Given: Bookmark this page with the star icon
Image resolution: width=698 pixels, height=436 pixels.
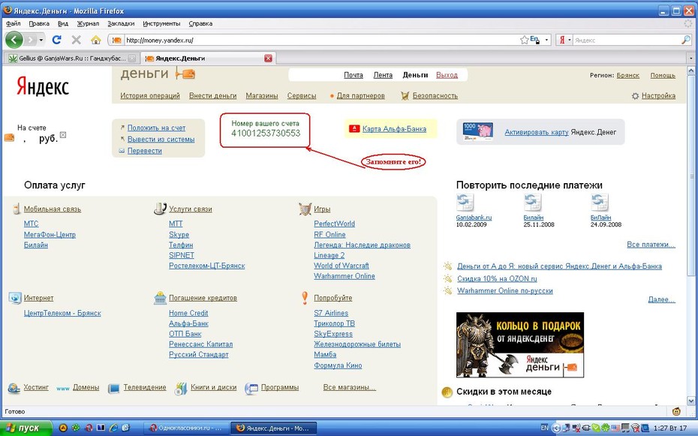Looking at the screenshot, I should pos(524,40).
